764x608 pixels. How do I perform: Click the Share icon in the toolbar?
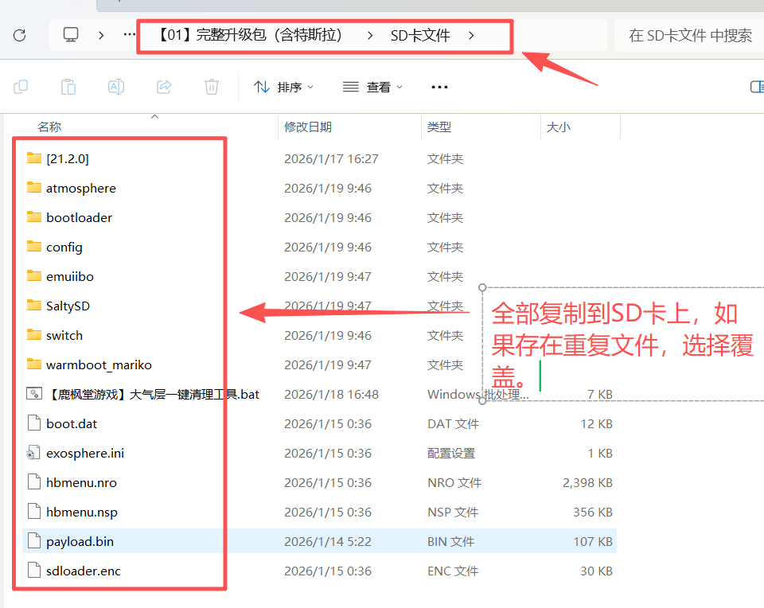point(164,87)
